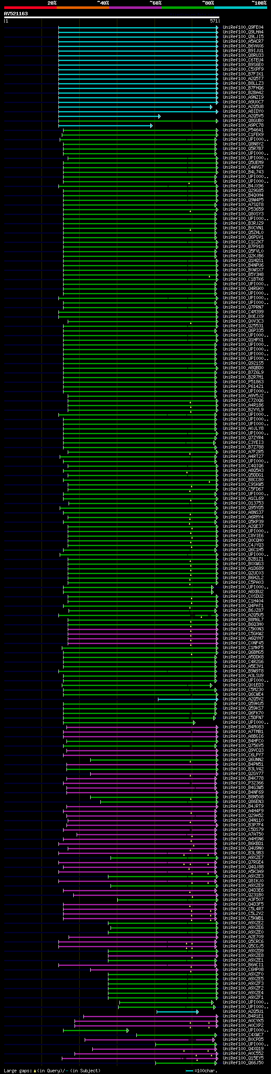Select hit label UniRef100_C1MKF5

pyautogui.click(x=243, y=648)
